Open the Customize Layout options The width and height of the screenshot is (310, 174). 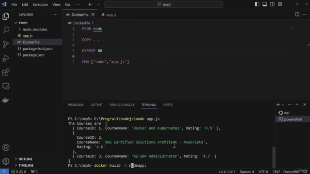280,4
